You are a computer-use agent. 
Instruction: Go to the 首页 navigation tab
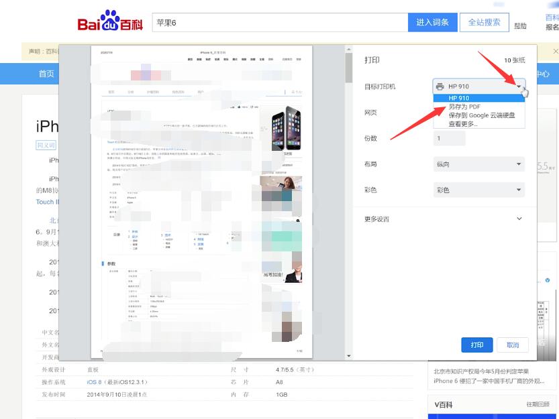[46, 74]
